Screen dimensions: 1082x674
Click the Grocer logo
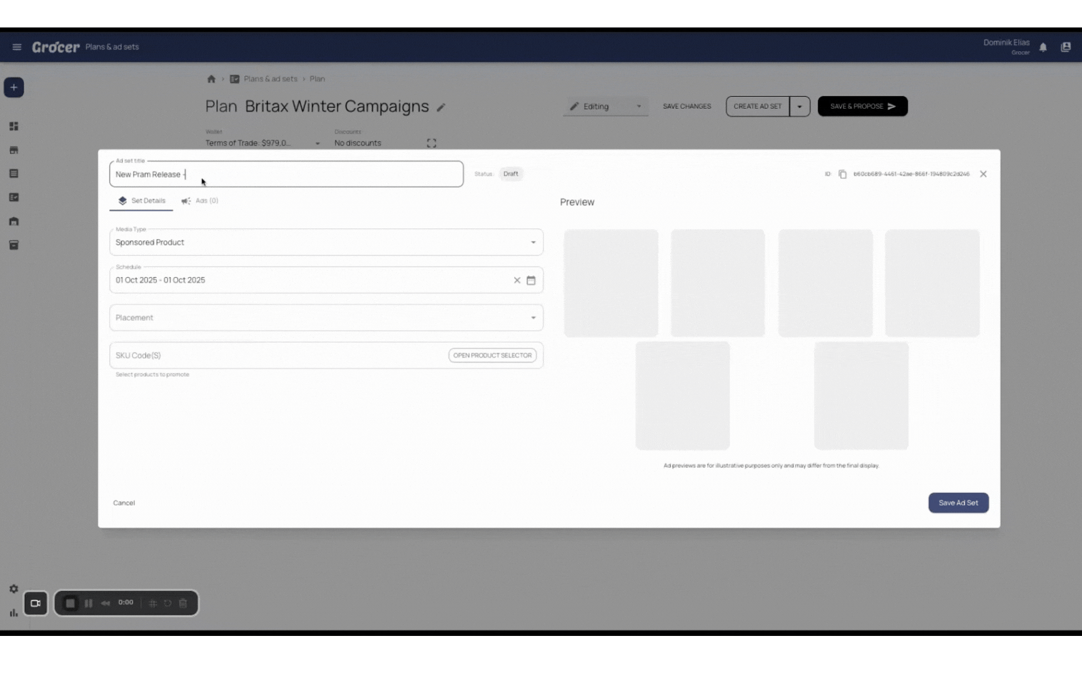[x=56, y=47]
